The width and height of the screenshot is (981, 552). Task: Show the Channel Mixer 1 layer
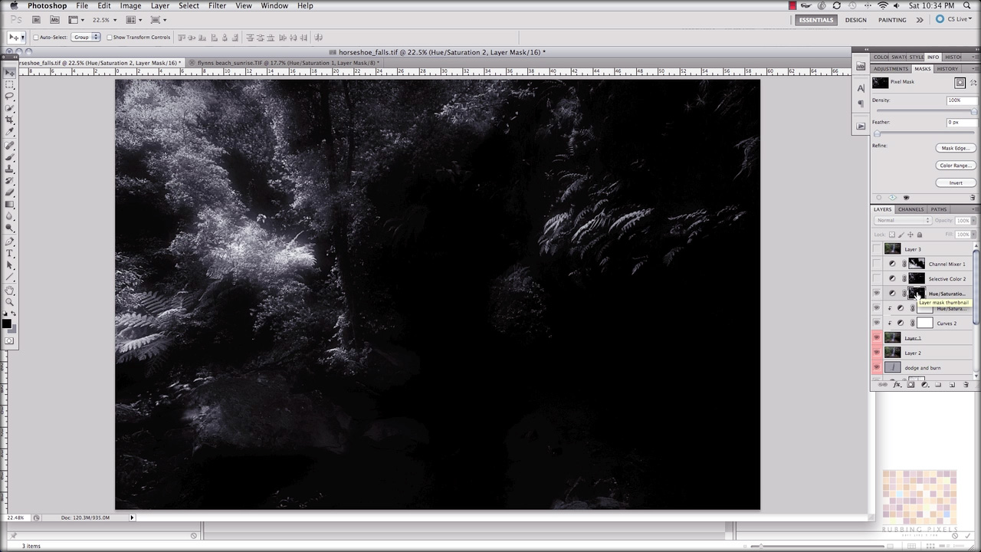[x=877, y=264]
